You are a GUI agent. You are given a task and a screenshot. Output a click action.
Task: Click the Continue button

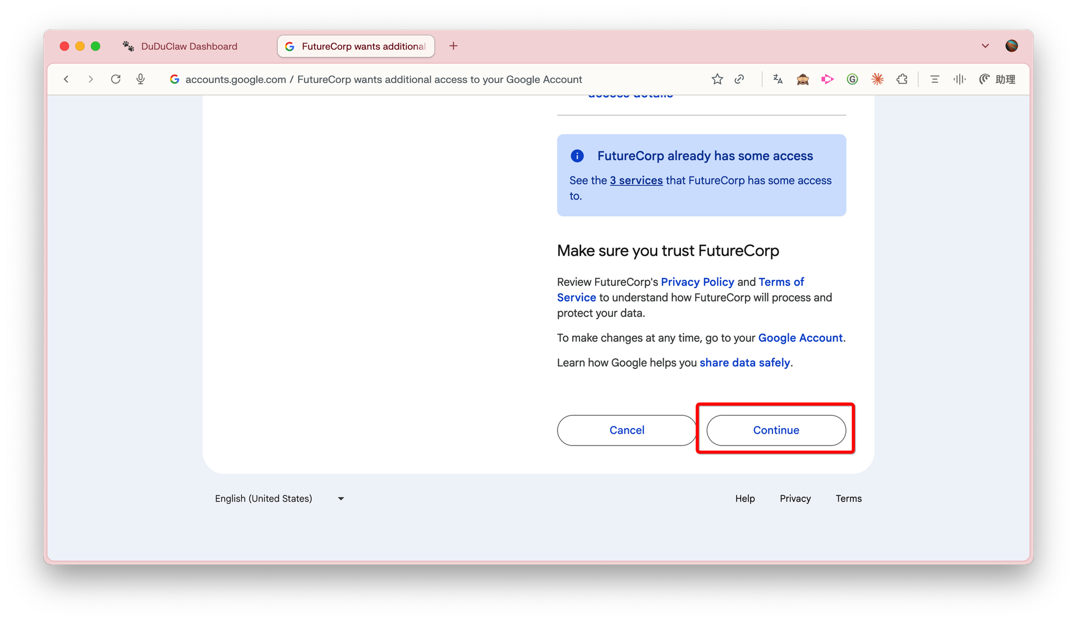[x=776, y=430]
